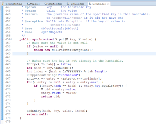Click line number 468 in the gutter
This screenshot has height=124, width=156.
pos(8,82)
